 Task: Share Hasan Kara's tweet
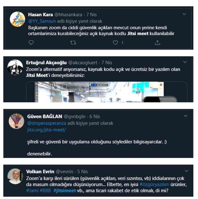(157, 43)
